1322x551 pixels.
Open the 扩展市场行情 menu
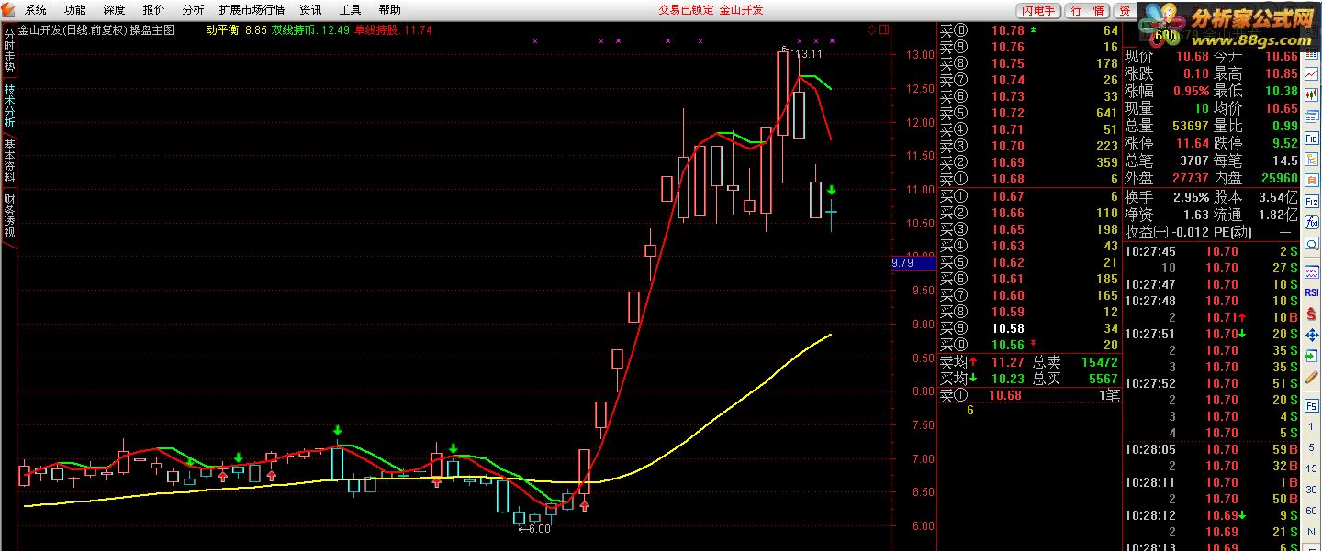pos(252,10)
